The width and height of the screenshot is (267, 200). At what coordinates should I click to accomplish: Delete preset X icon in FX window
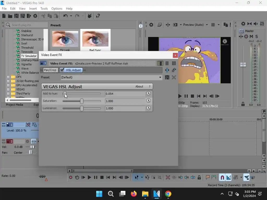click(x=174, y=77)
